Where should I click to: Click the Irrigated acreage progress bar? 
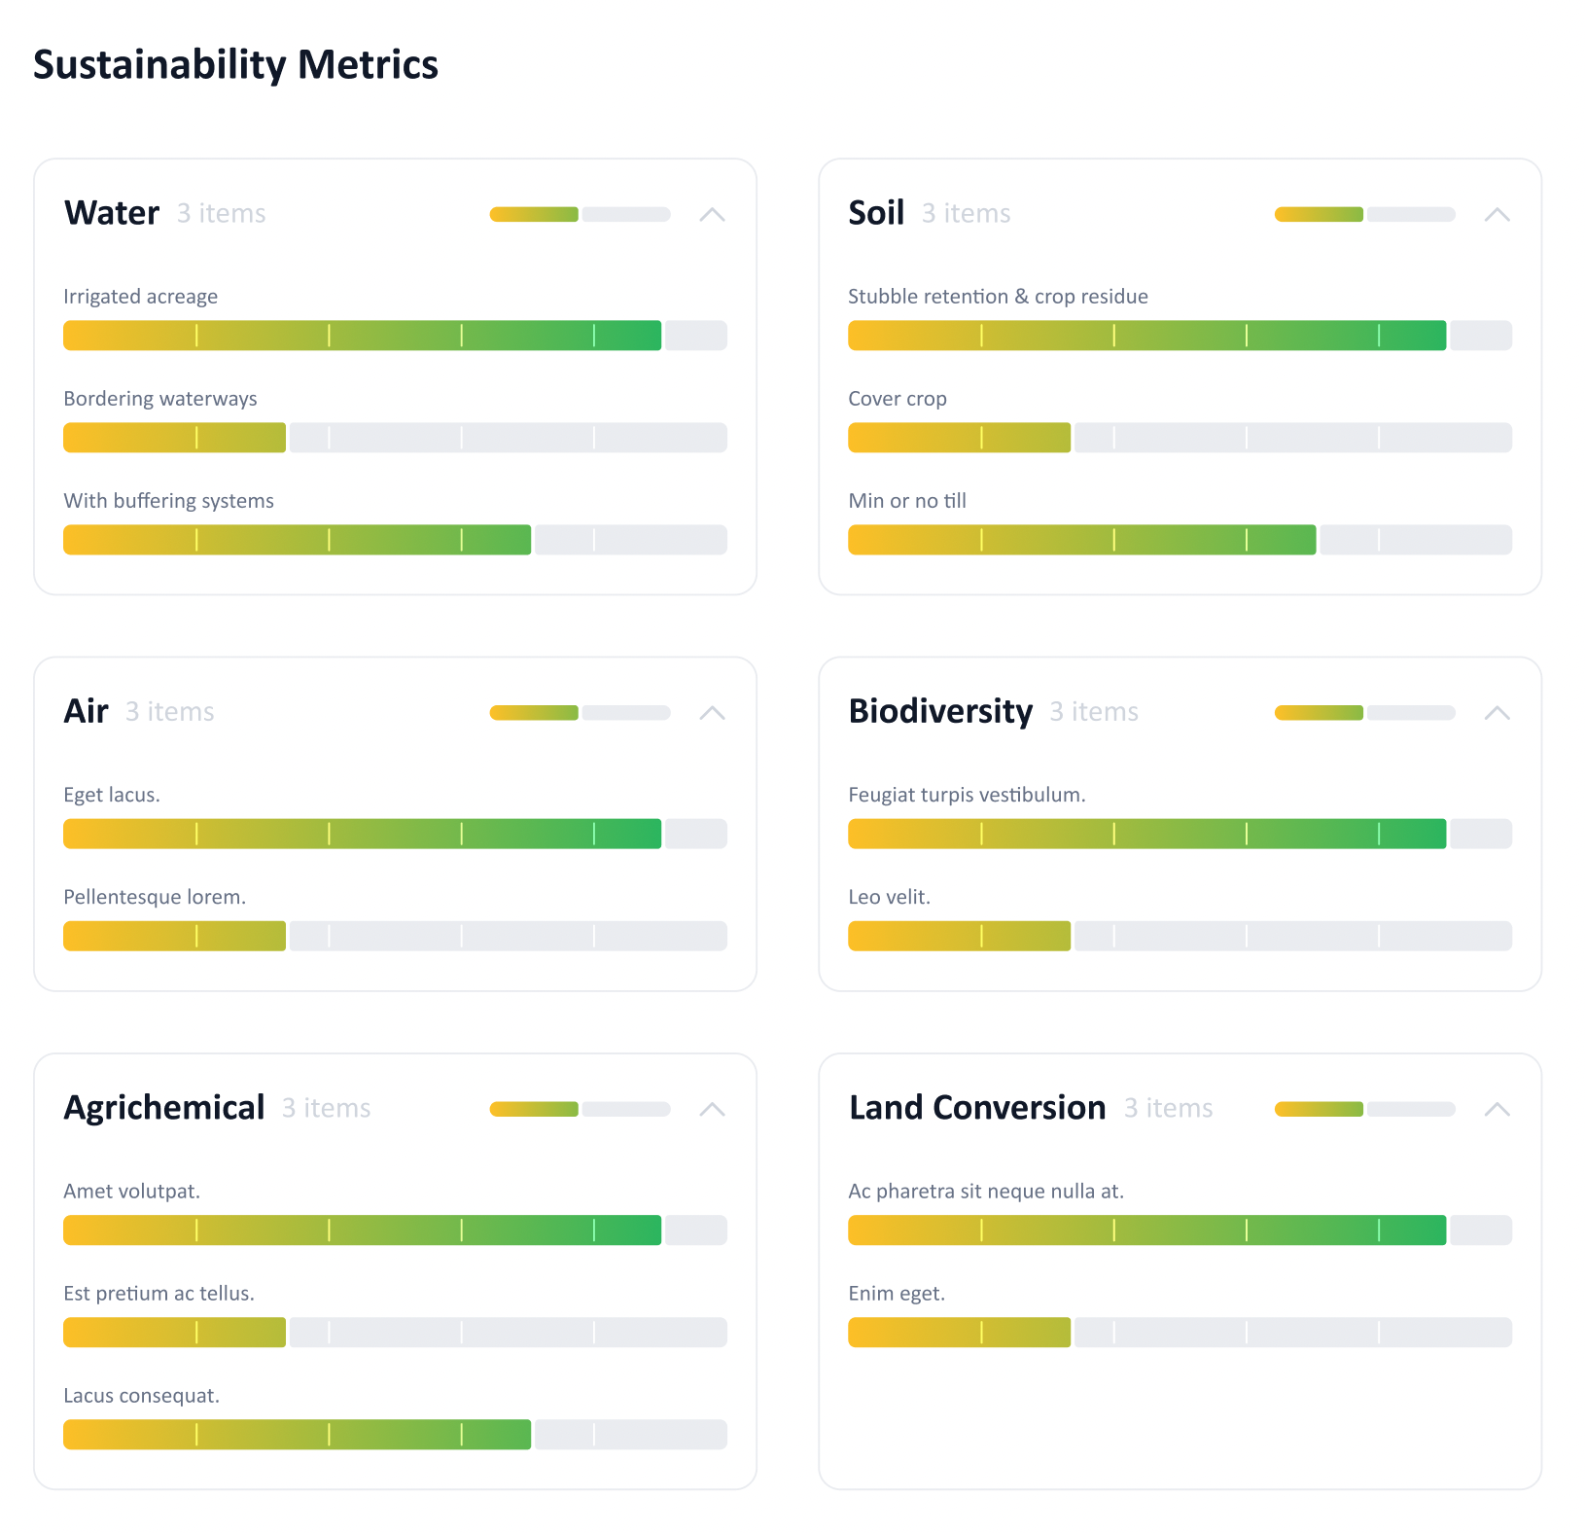(395, 336)
